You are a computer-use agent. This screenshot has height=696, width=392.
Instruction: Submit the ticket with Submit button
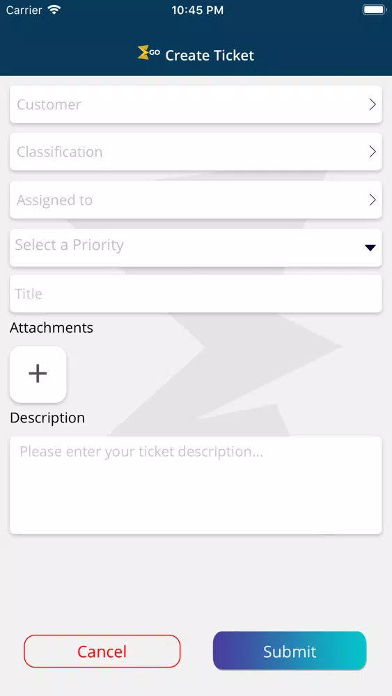coord(290,651)
